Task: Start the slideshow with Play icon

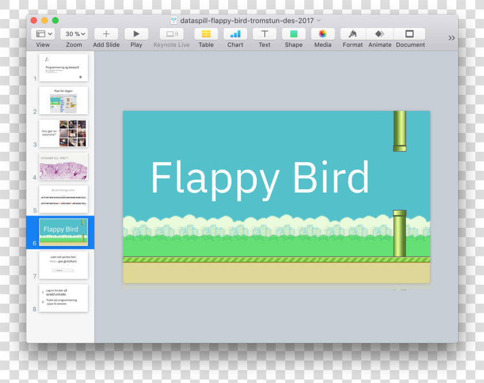Action: tap(136, 33)
